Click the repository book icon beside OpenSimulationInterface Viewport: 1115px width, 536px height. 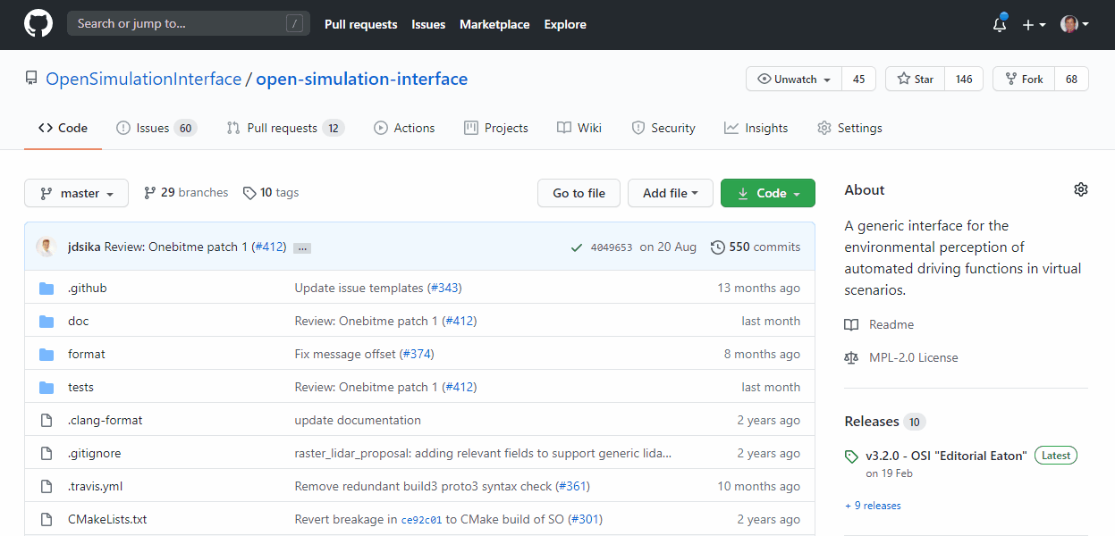click(x=31, y=79)
